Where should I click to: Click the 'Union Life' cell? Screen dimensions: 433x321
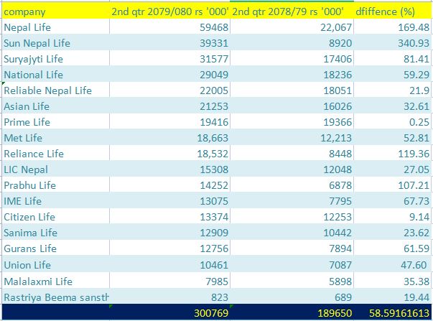(55, 264)
